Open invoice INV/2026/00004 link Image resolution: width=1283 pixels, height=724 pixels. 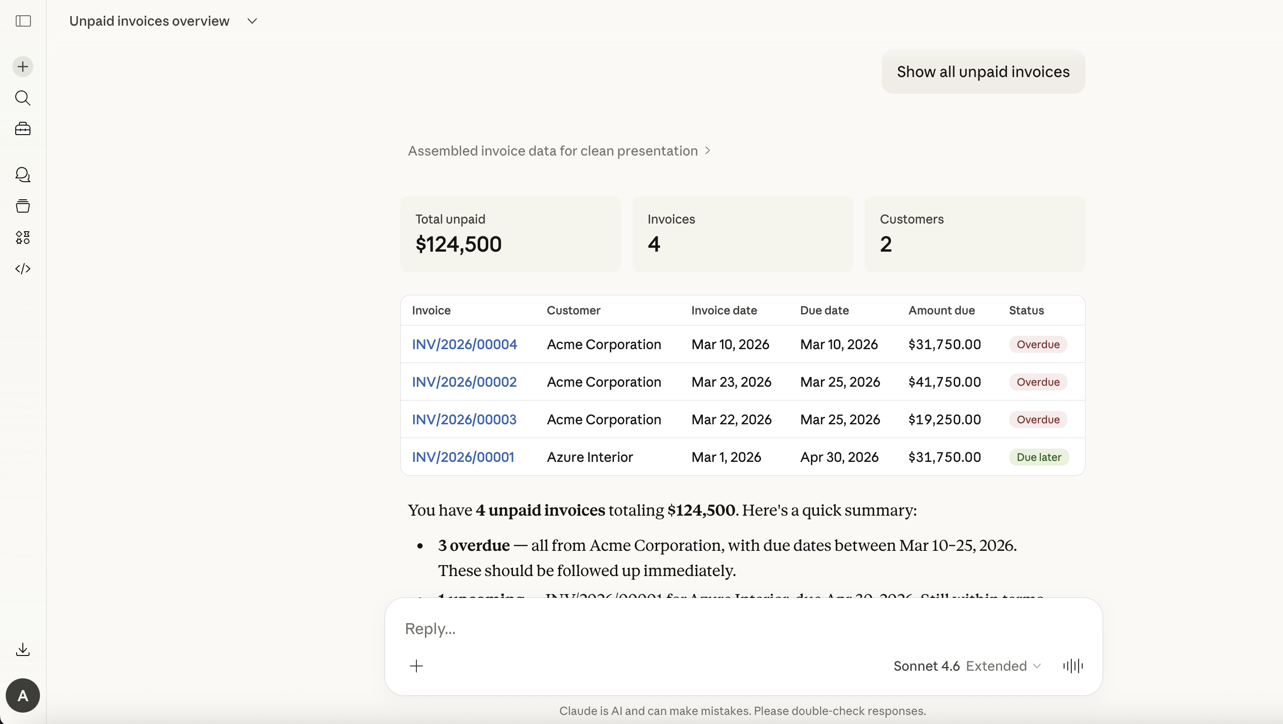tap(464, 344)
